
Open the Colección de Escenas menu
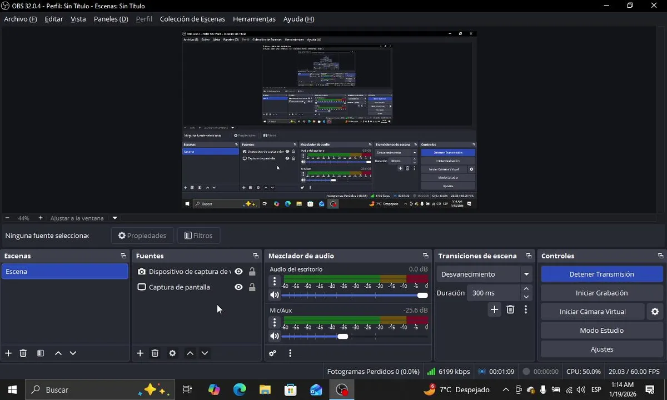192,19
